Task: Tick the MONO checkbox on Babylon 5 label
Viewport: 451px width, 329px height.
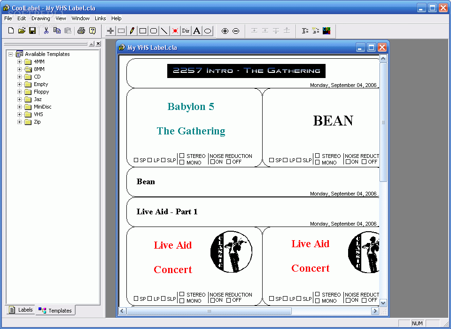Action: [x=182, y=162]
